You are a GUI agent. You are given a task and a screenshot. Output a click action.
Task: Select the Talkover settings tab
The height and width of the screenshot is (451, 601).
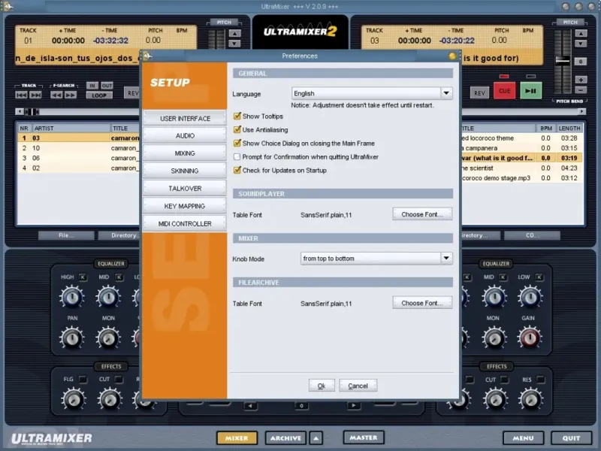point(185,189)
